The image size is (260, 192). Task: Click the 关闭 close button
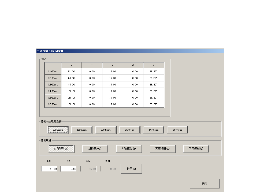click(205, 184)
